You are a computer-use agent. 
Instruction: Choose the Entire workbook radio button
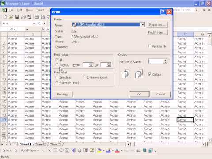[84, 77]
